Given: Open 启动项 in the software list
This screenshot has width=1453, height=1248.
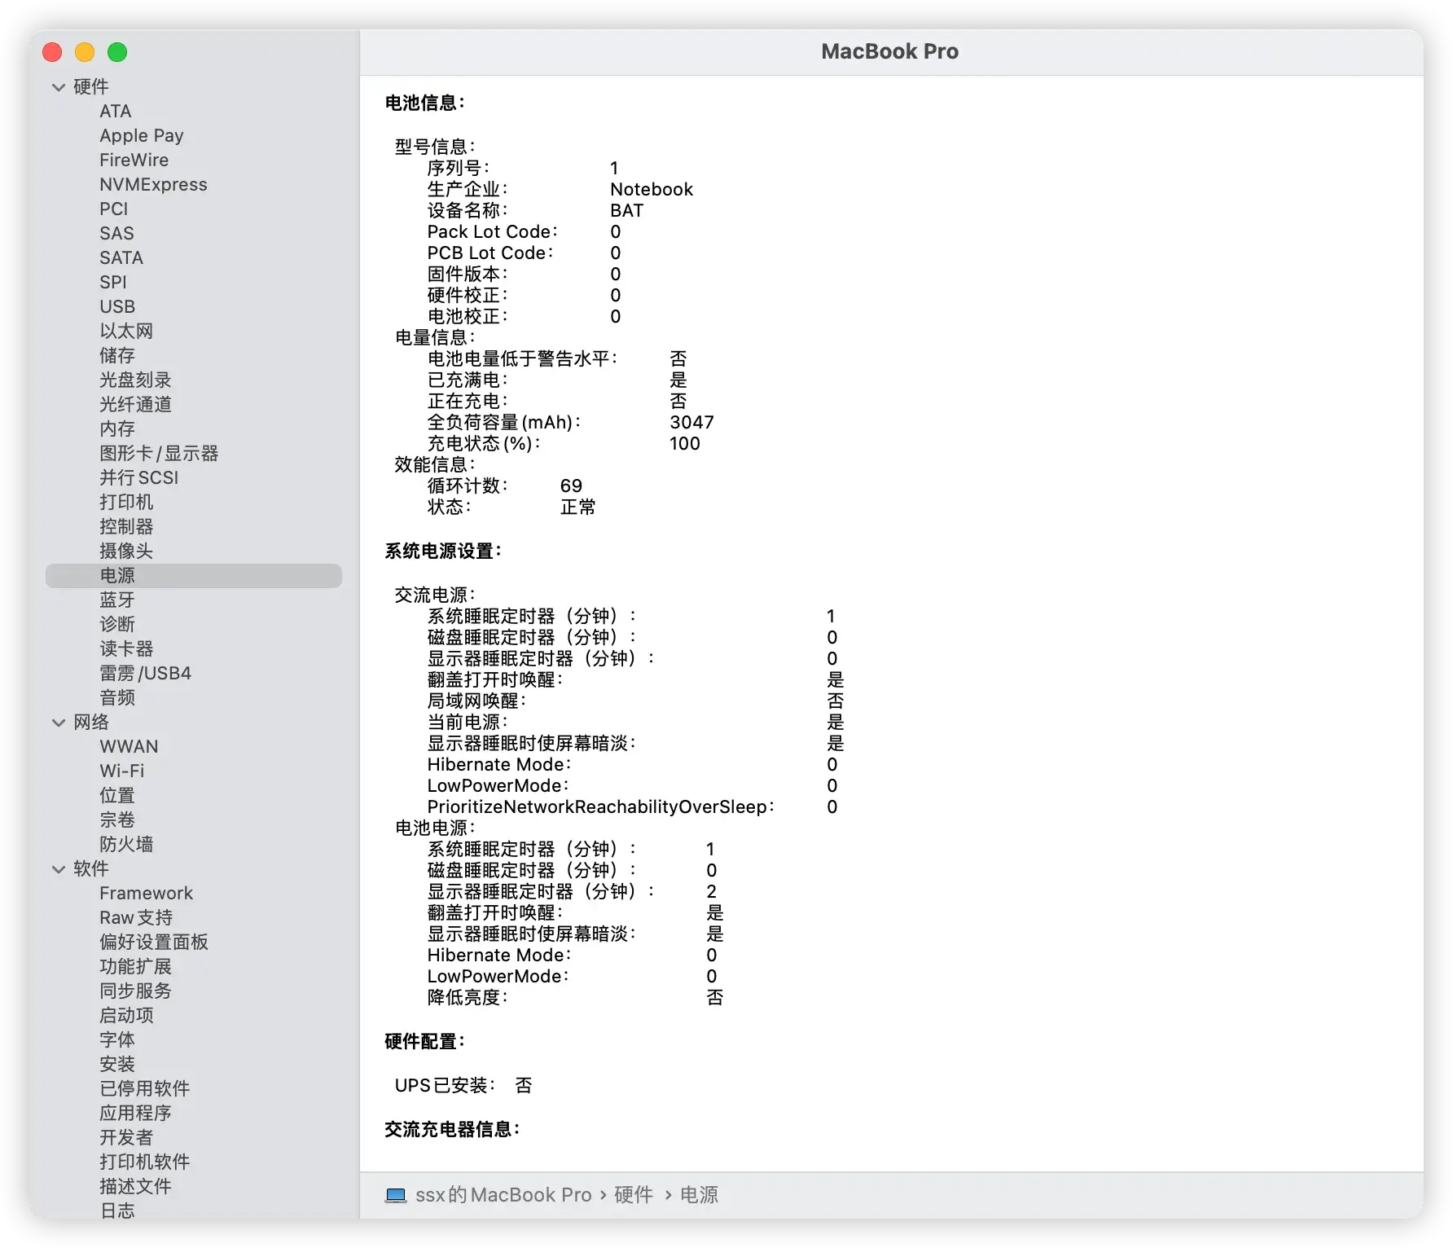Looking at the screenshot, I should (x=126, y=1016).
